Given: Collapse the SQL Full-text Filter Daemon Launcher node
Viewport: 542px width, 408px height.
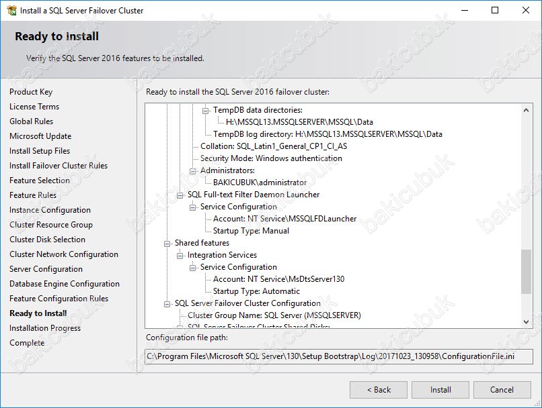Looking at the screenshot, I should coord(180,195).
